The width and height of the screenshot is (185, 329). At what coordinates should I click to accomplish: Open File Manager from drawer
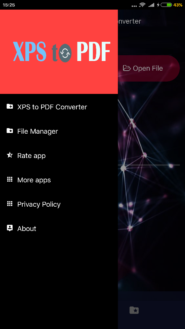(59, 131)
